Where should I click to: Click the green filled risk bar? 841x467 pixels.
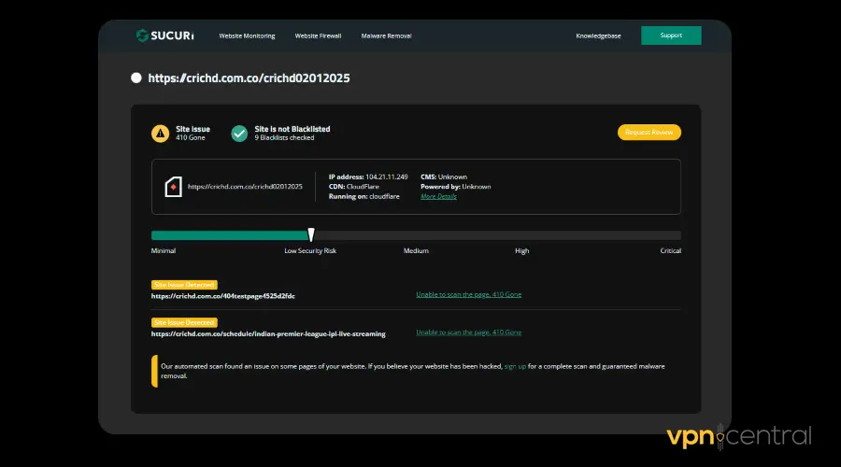pyautogui.click(x=230, y=235)
